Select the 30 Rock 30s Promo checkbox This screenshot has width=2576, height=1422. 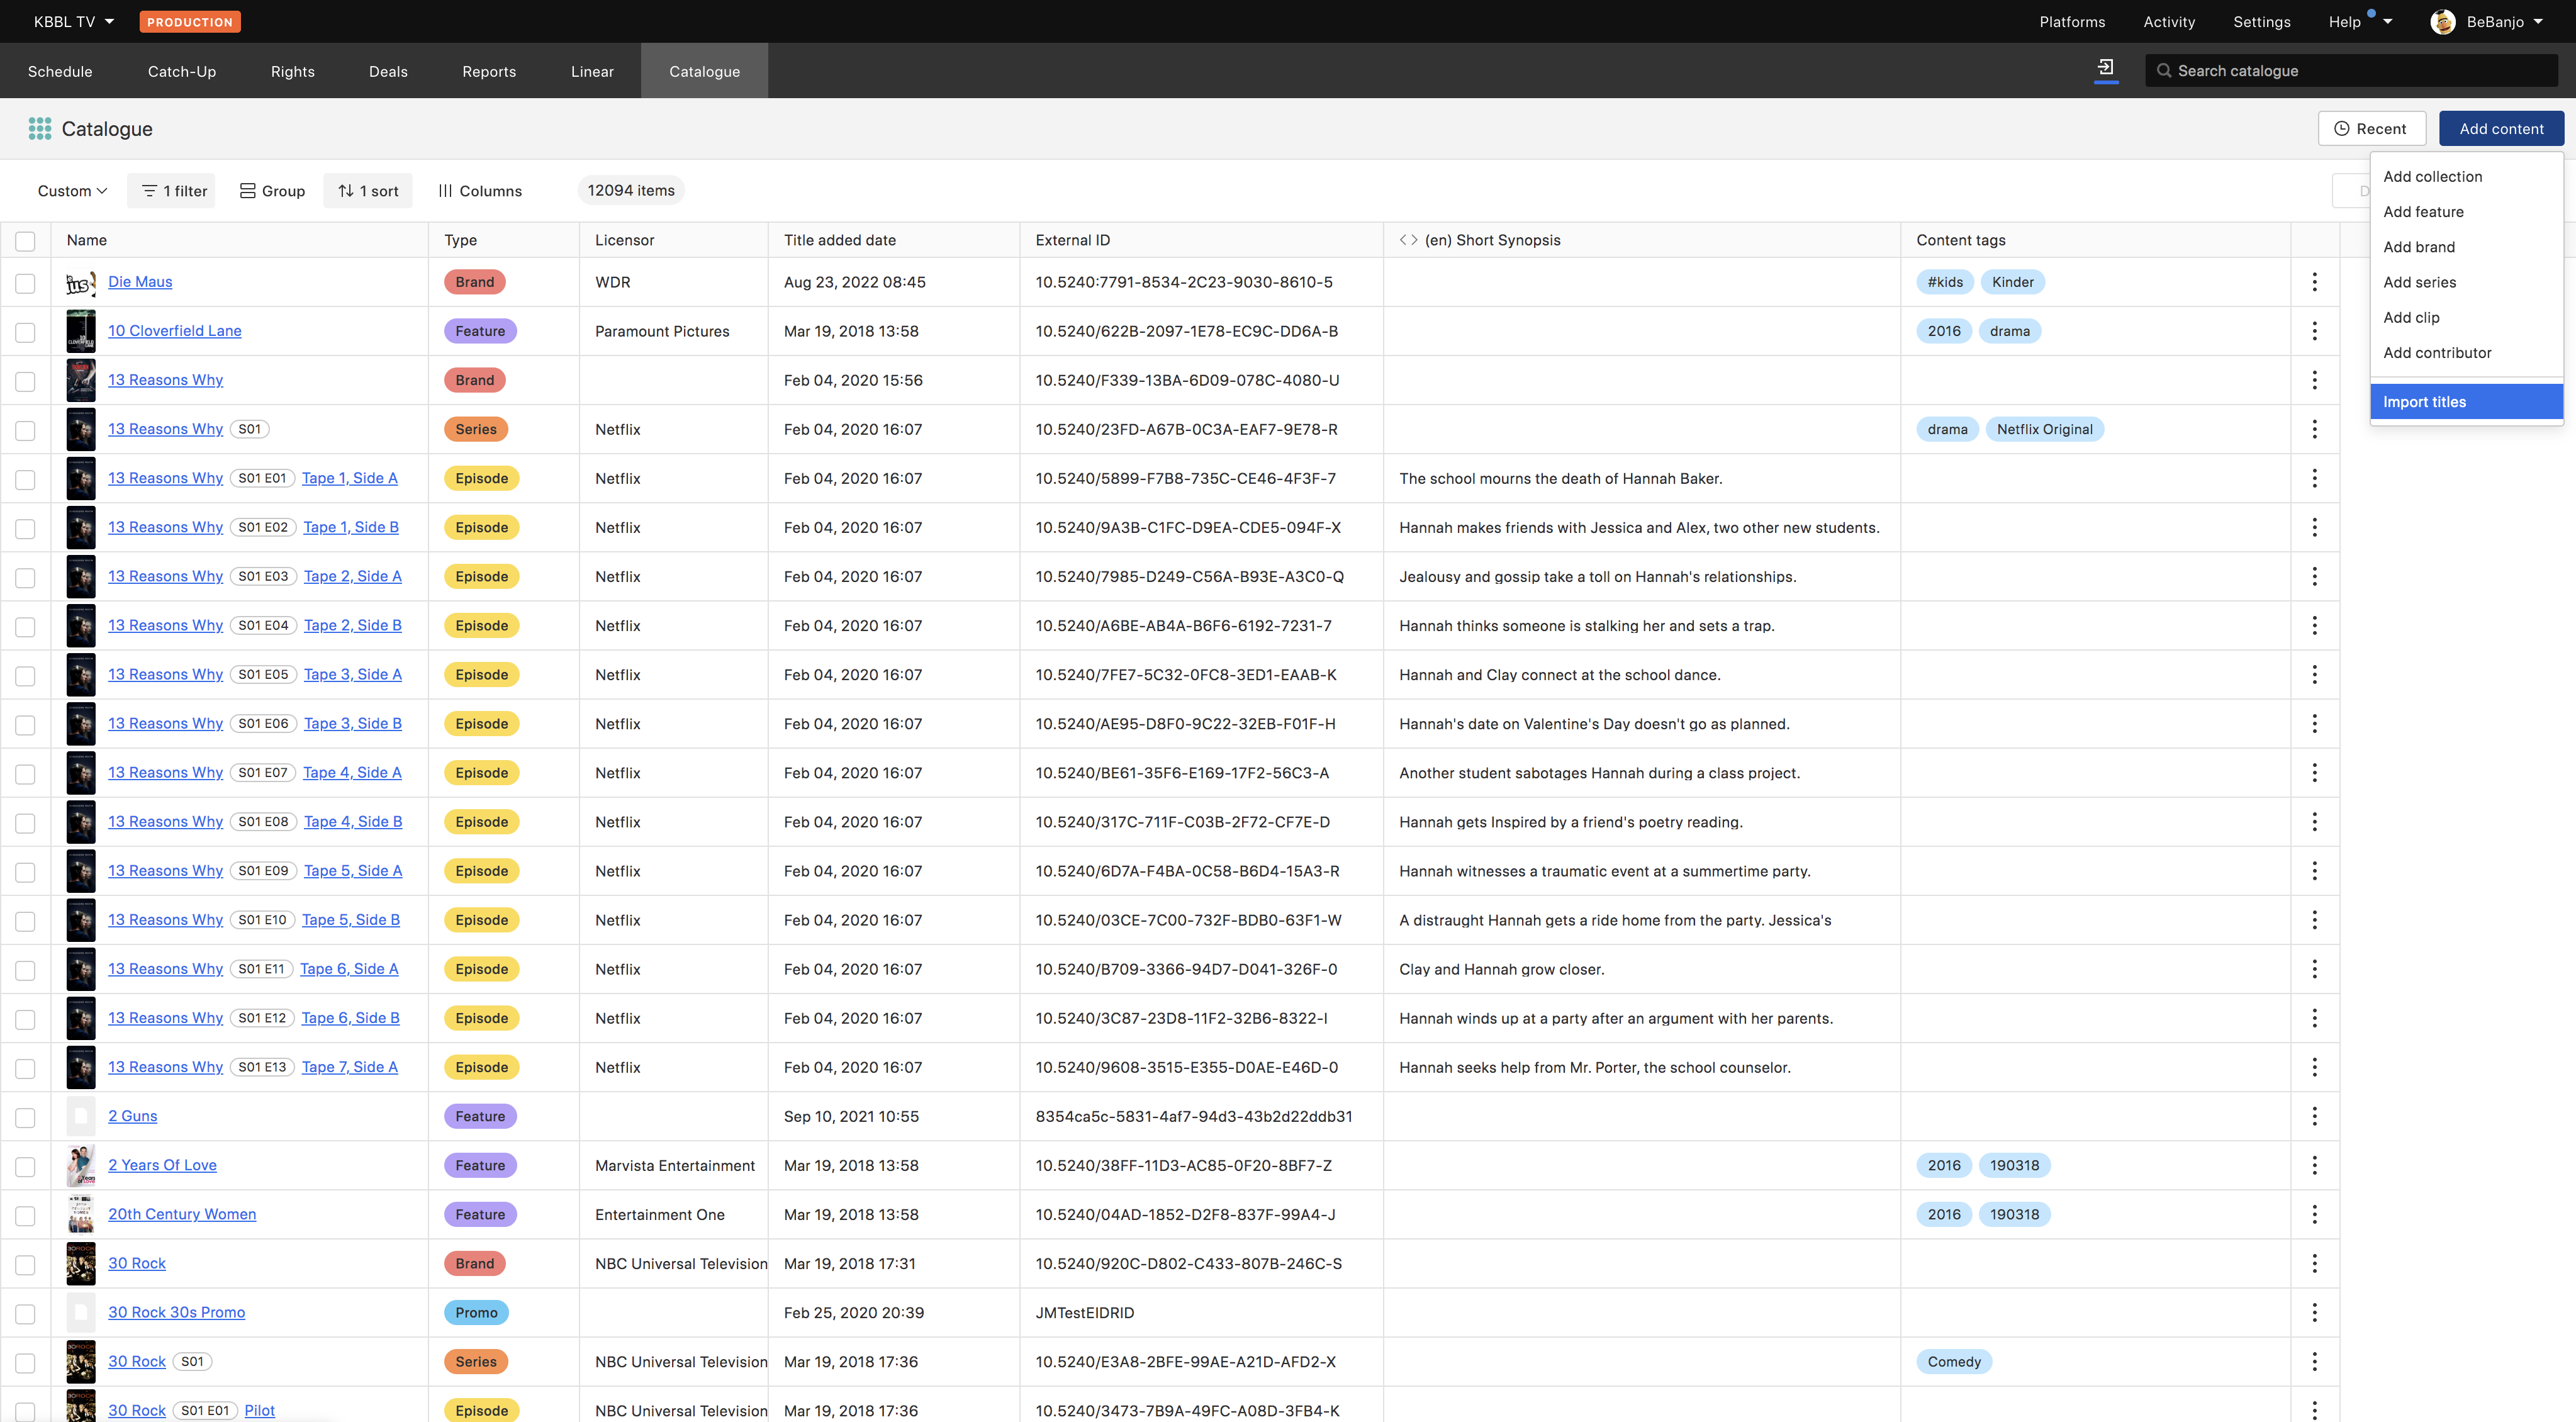click(x=25, y=1313)
